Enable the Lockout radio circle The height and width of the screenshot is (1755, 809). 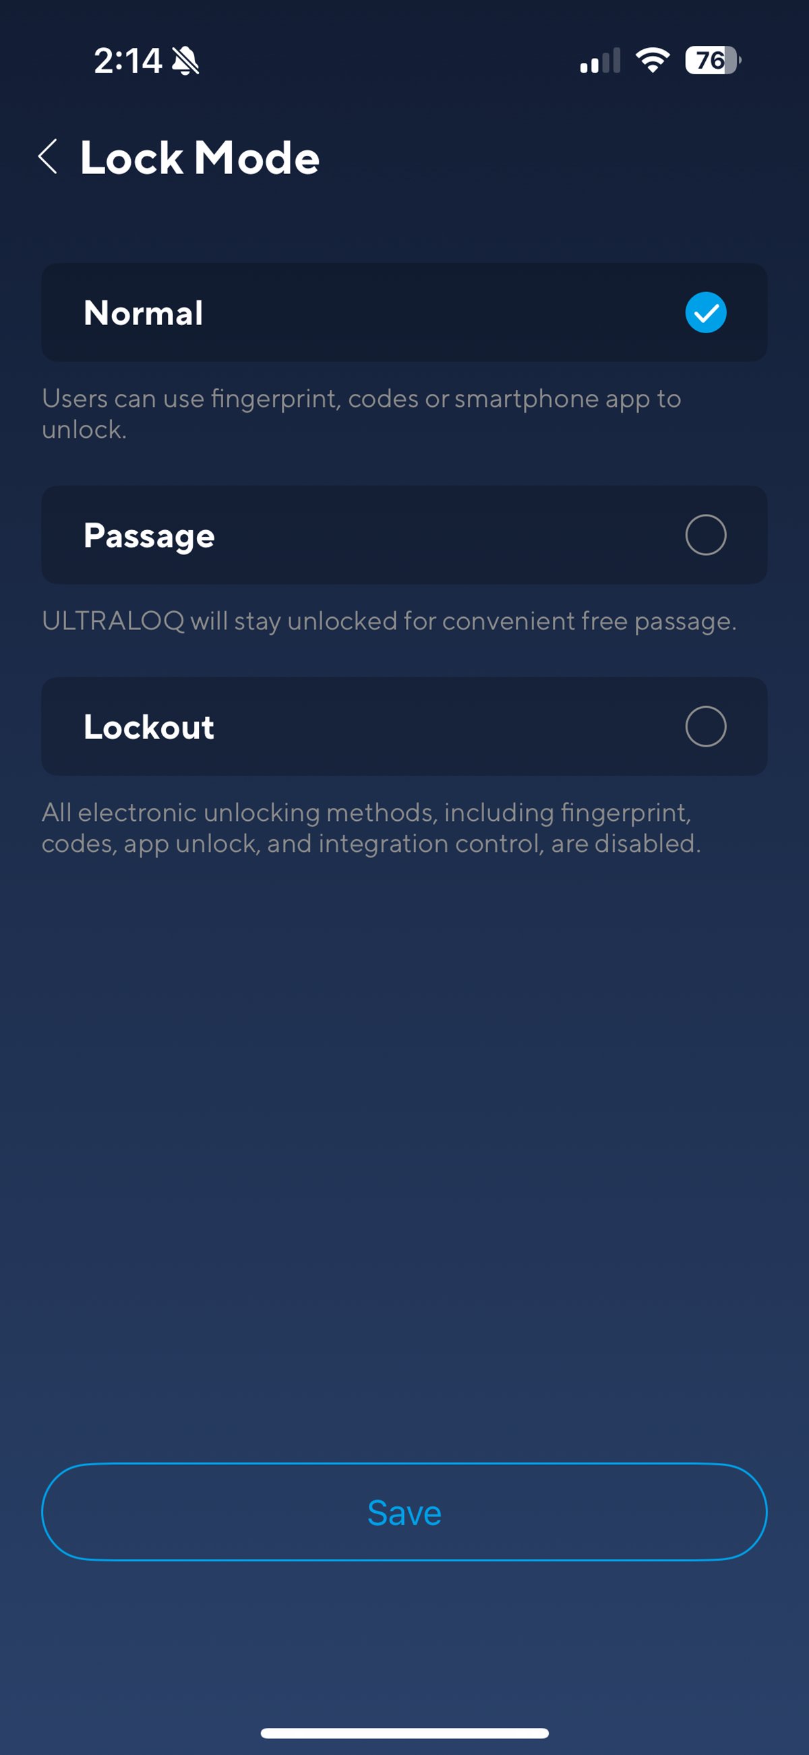point(705,726)
